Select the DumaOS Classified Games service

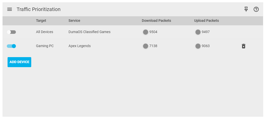(x=89, y=32)
